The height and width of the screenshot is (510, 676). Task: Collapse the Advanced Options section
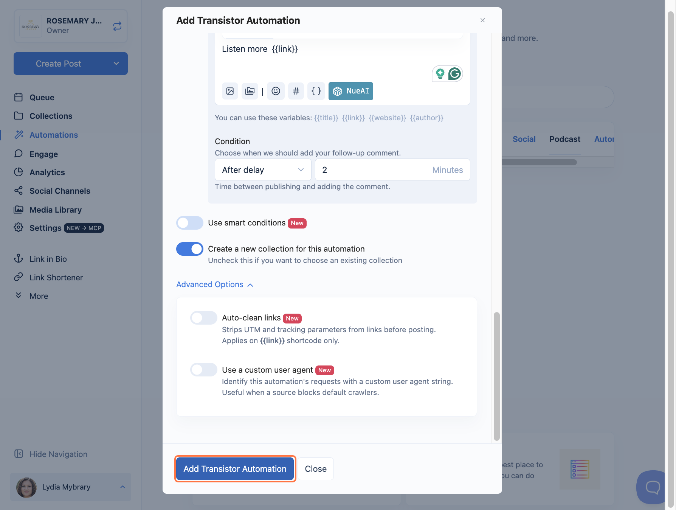click(215, 285)
